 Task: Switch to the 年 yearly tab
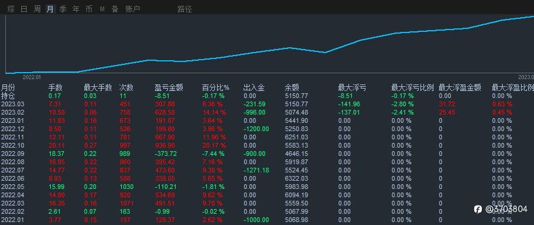click(76, 9)
